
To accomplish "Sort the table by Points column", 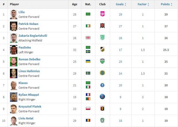I will 167,4.
